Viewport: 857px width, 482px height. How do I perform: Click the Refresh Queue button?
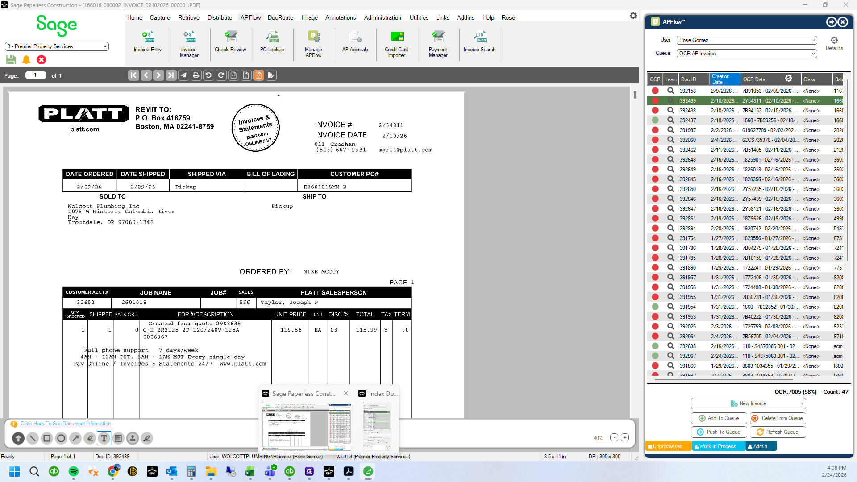pos(778,432)
